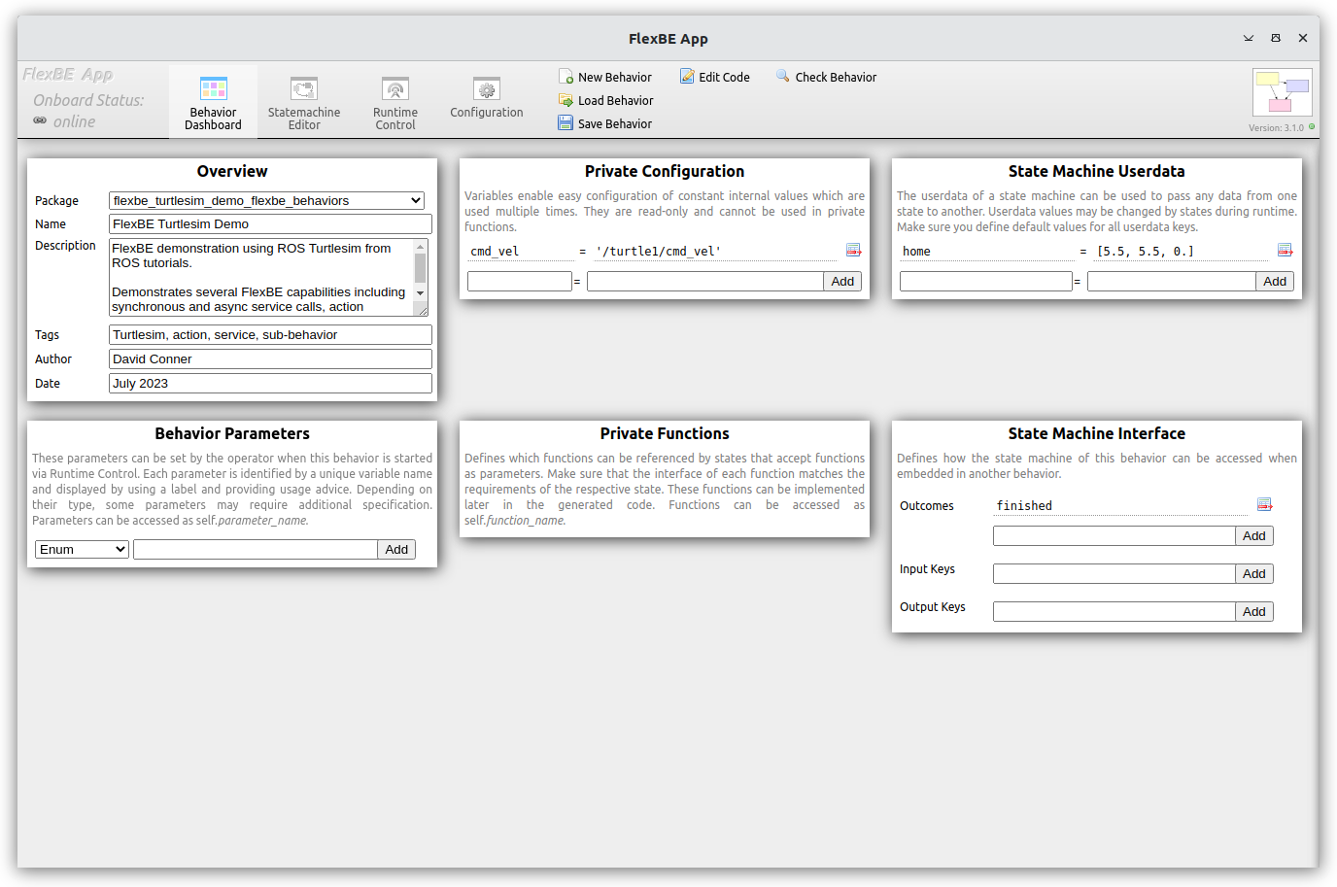Select the '/turtle1/cmd_vel' value

tap(659, 251)
